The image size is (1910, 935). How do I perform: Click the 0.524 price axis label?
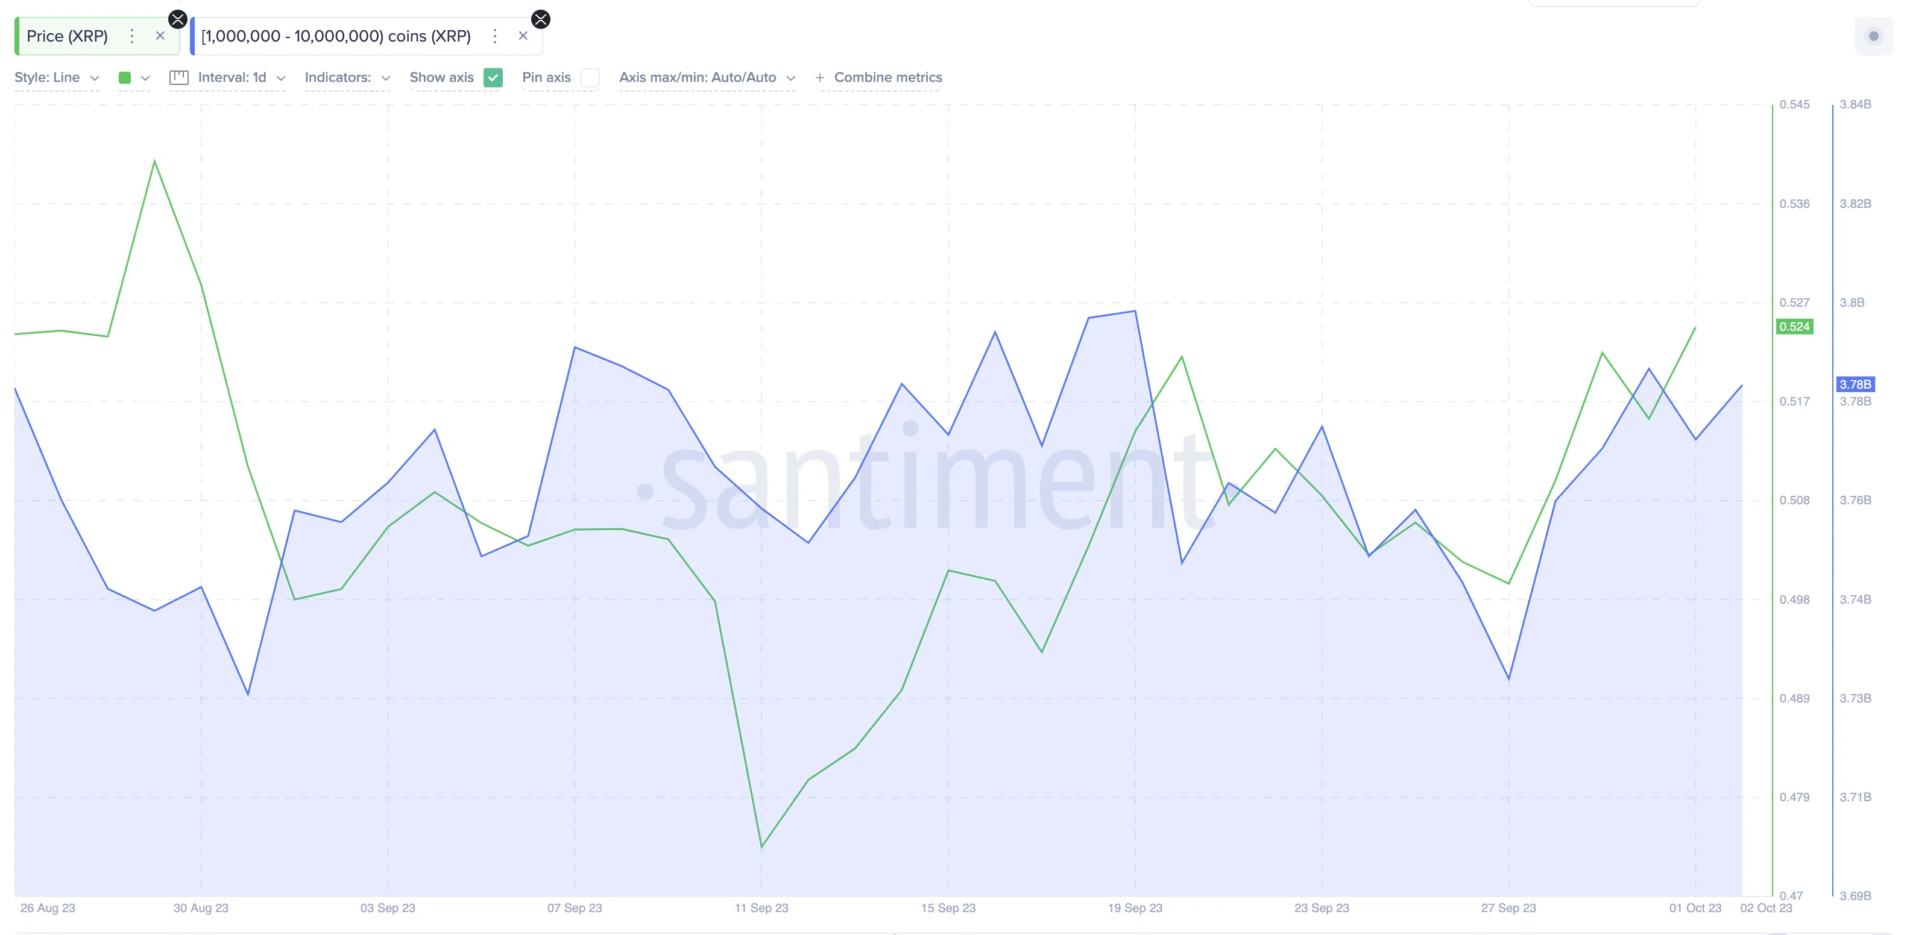(1794, 327)
